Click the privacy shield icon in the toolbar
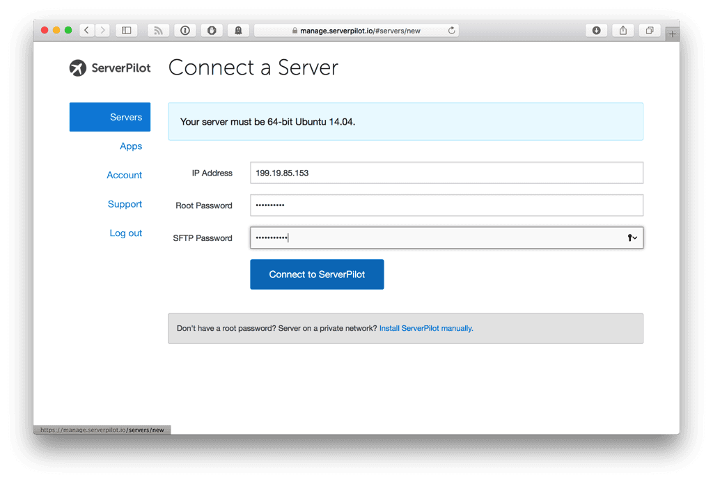The image size is (713, 482). coord(212,30)
